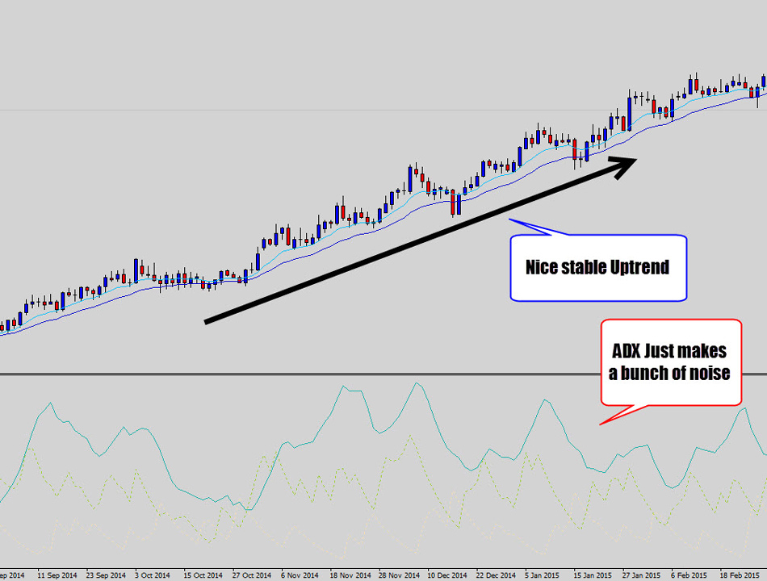
Task: Click the tall blue candle near 27 Jan 2015
Action: coord(629,114)
